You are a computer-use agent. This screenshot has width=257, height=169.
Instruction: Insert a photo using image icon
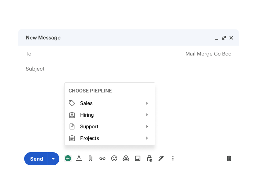[137, 158]
